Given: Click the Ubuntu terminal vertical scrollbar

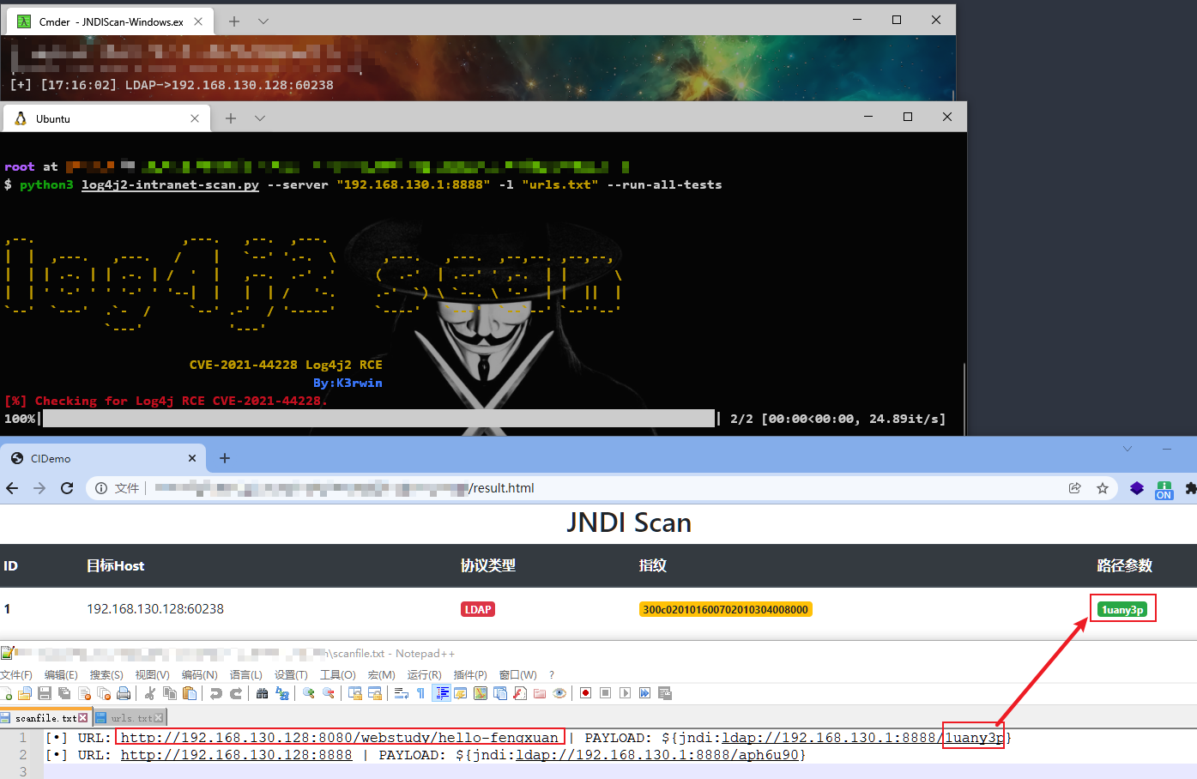Looking at the screenshot, I should tap(964, 399).
